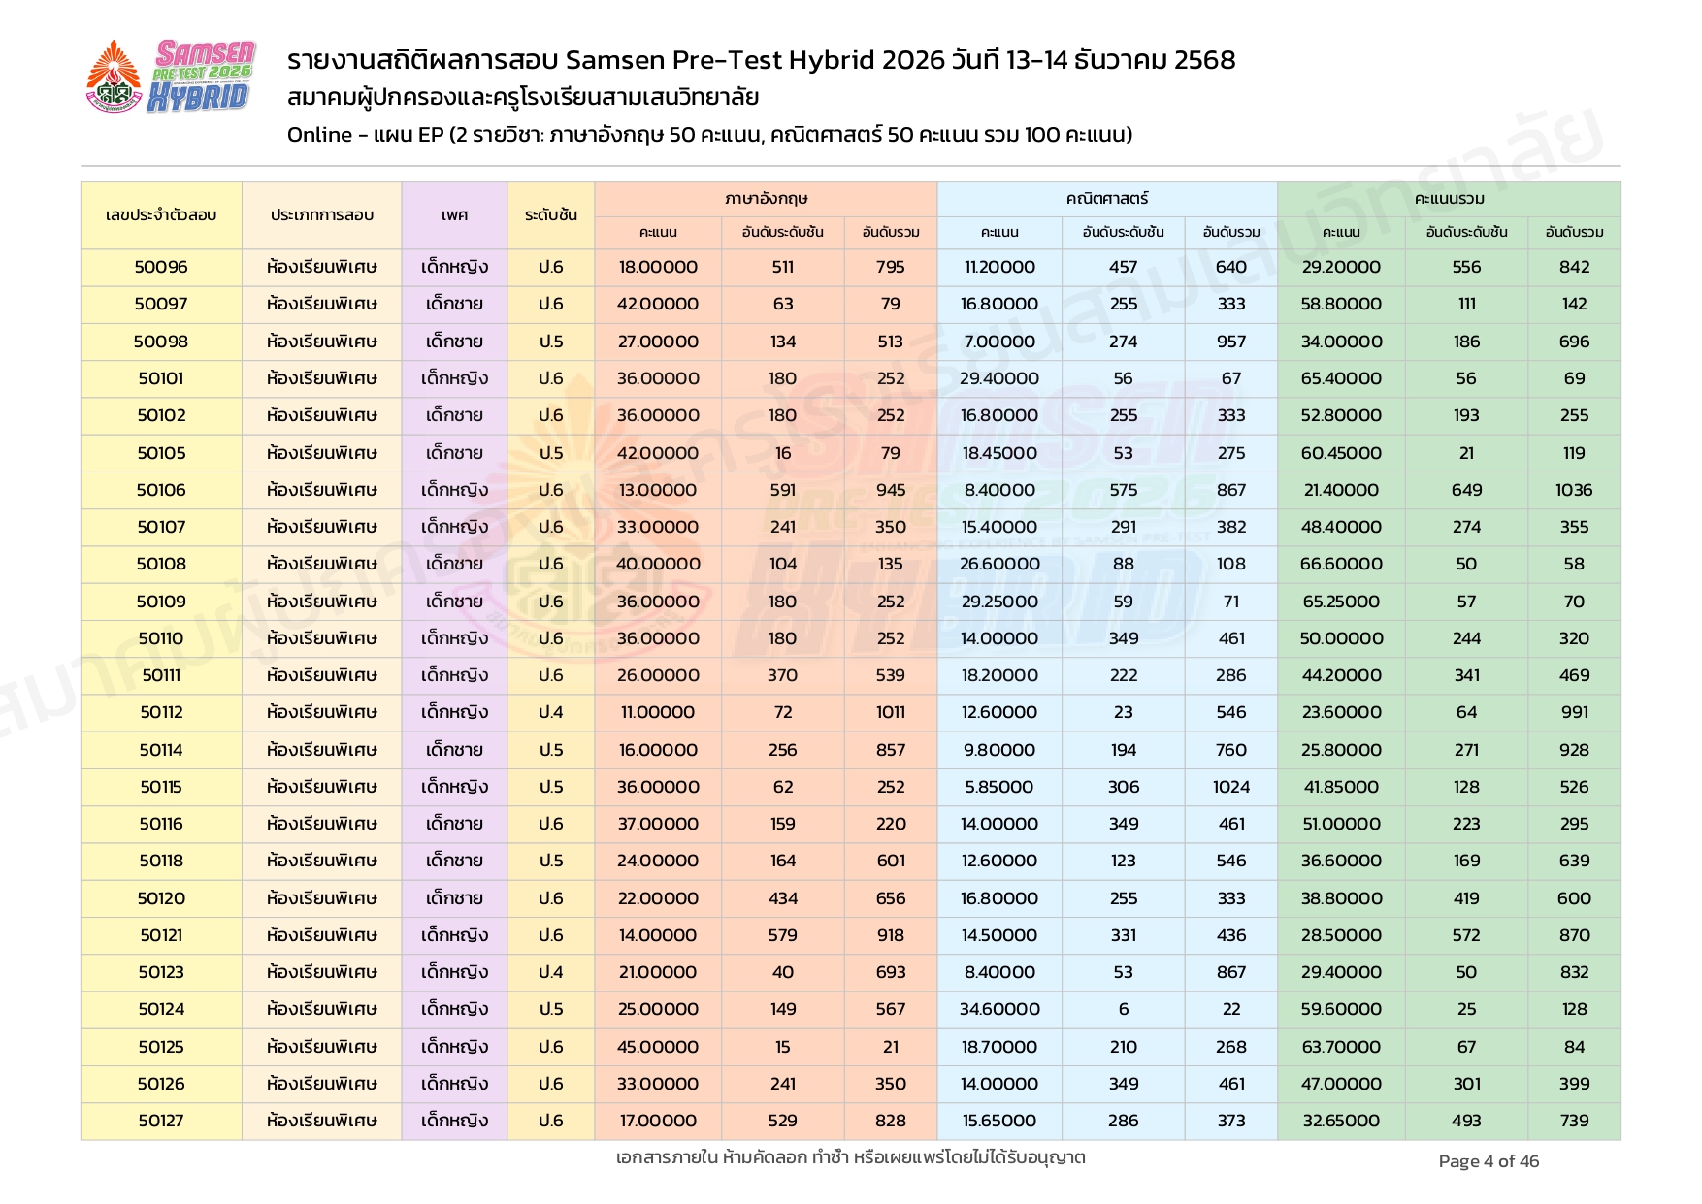
Task: Click exam ID 50112 cell
Action: tap(161, 712)
